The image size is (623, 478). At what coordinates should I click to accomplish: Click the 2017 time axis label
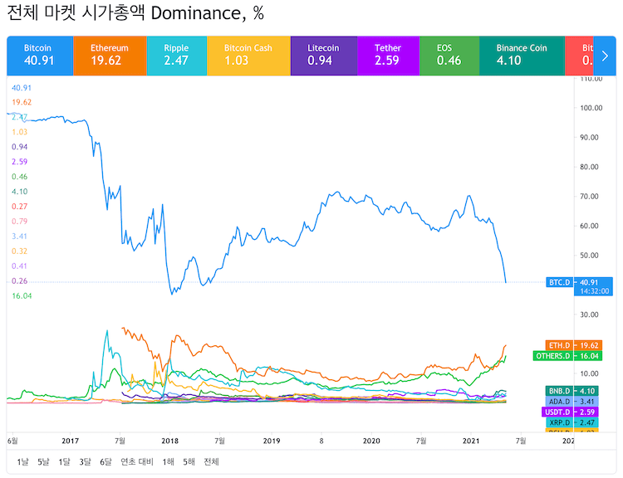[70, 441]
